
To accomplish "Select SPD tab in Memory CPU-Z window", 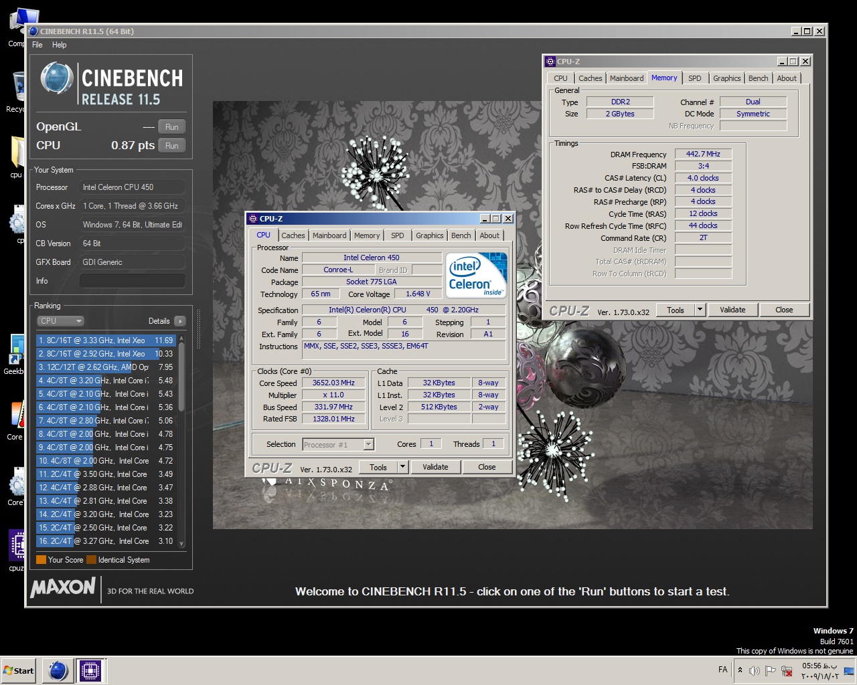I will 695,78.
